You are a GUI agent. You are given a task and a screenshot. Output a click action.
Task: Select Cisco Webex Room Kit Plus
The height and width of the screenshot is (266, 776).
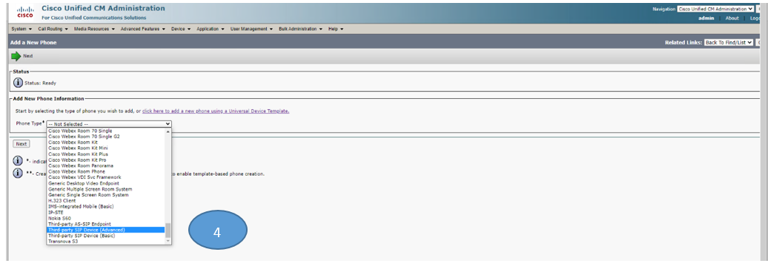105,154
